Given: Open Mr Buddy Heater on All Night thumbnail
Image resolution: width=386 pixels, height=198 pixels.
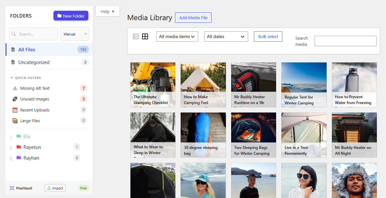Looking at the screenshot, I should (354, 135).
